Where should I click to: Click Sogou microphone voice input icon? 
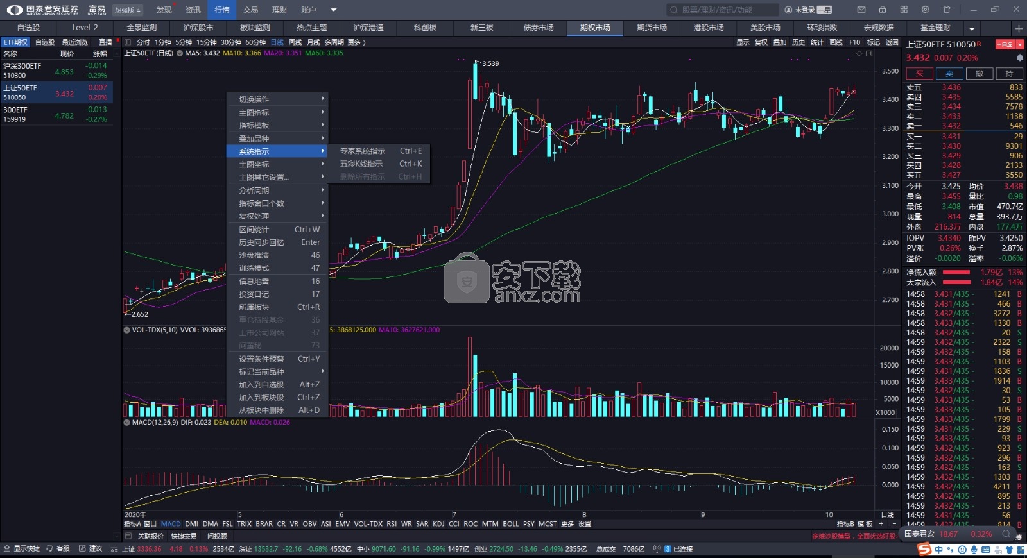pyautogui.click(x=974, y=550)
